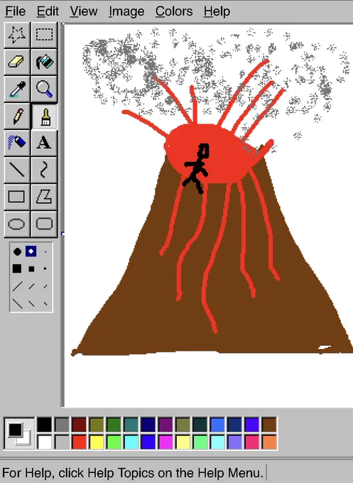Activate the Pick Color eyedropper tool

click(17, 89)
